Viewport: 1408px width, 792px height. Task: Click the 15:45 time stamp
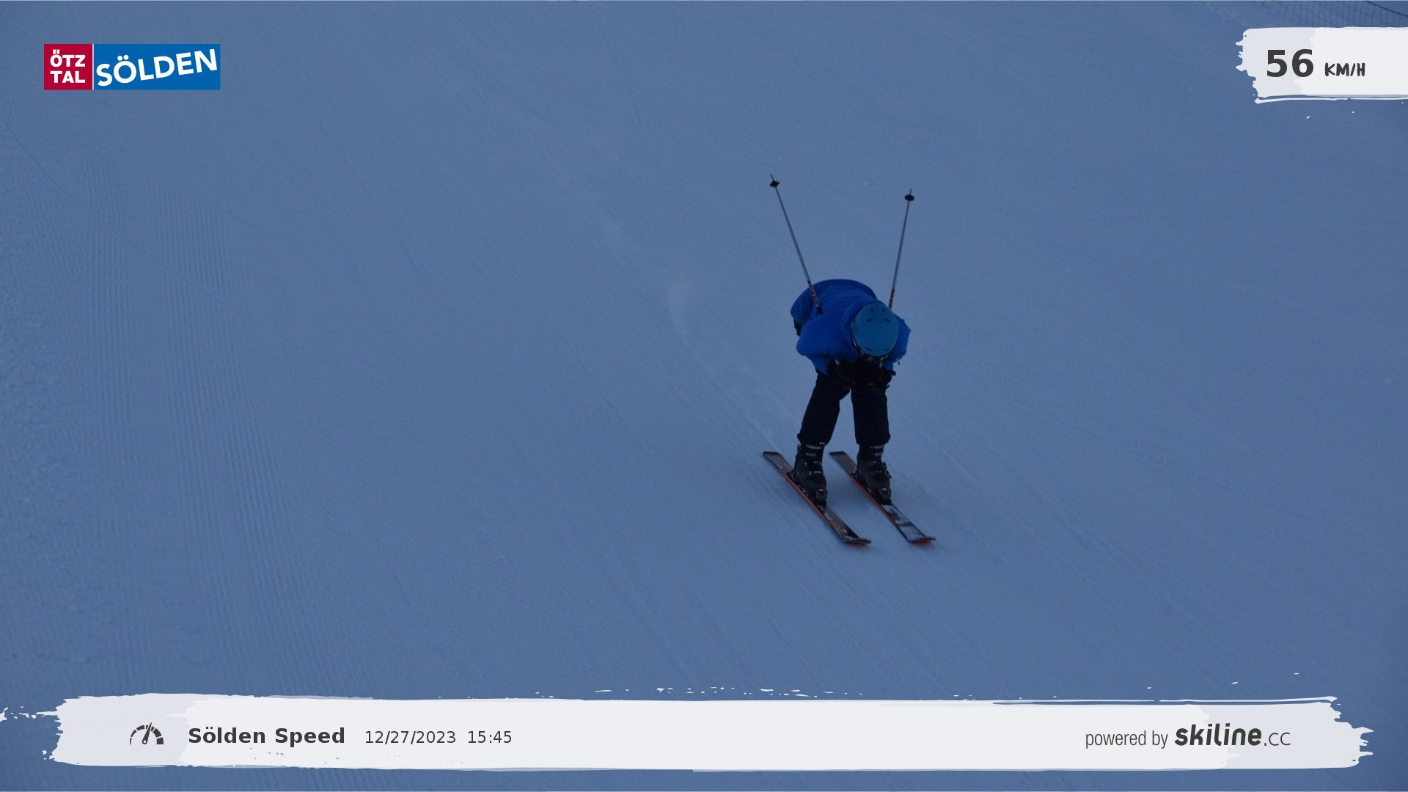point(489,738)
